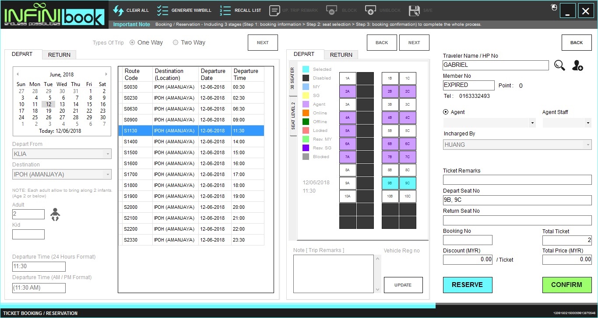
Task: Click the Online orange legend swatch
Action: tap(306, 113)
